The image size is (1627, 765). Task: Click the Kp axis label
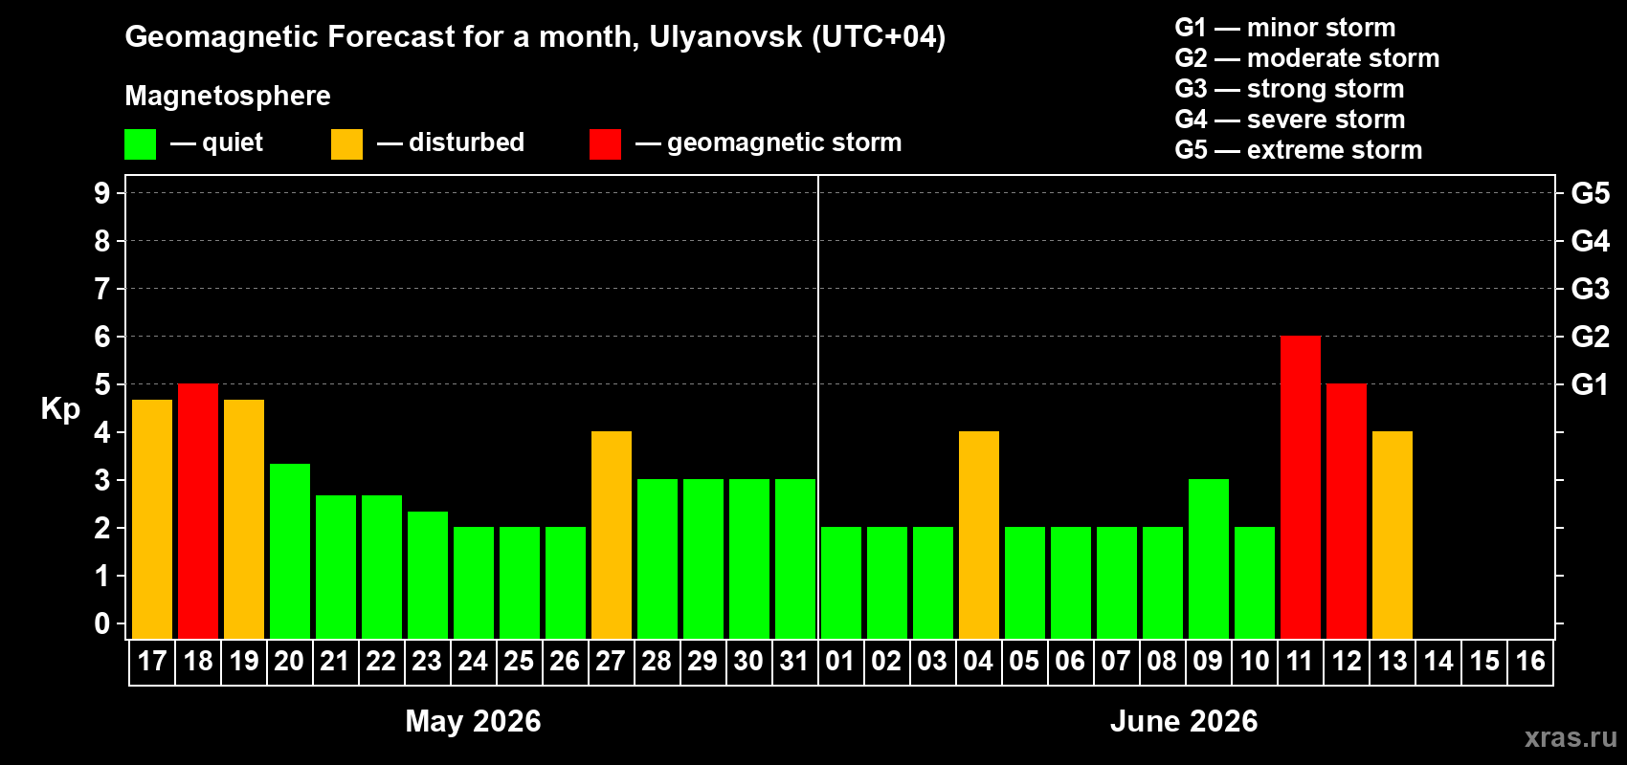[60, 409]
